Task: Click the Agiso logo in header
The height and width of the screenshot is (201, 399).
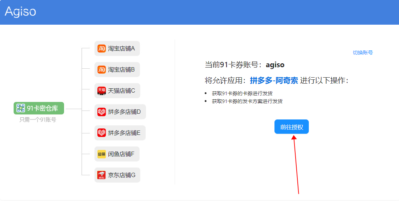Action: 20,12
